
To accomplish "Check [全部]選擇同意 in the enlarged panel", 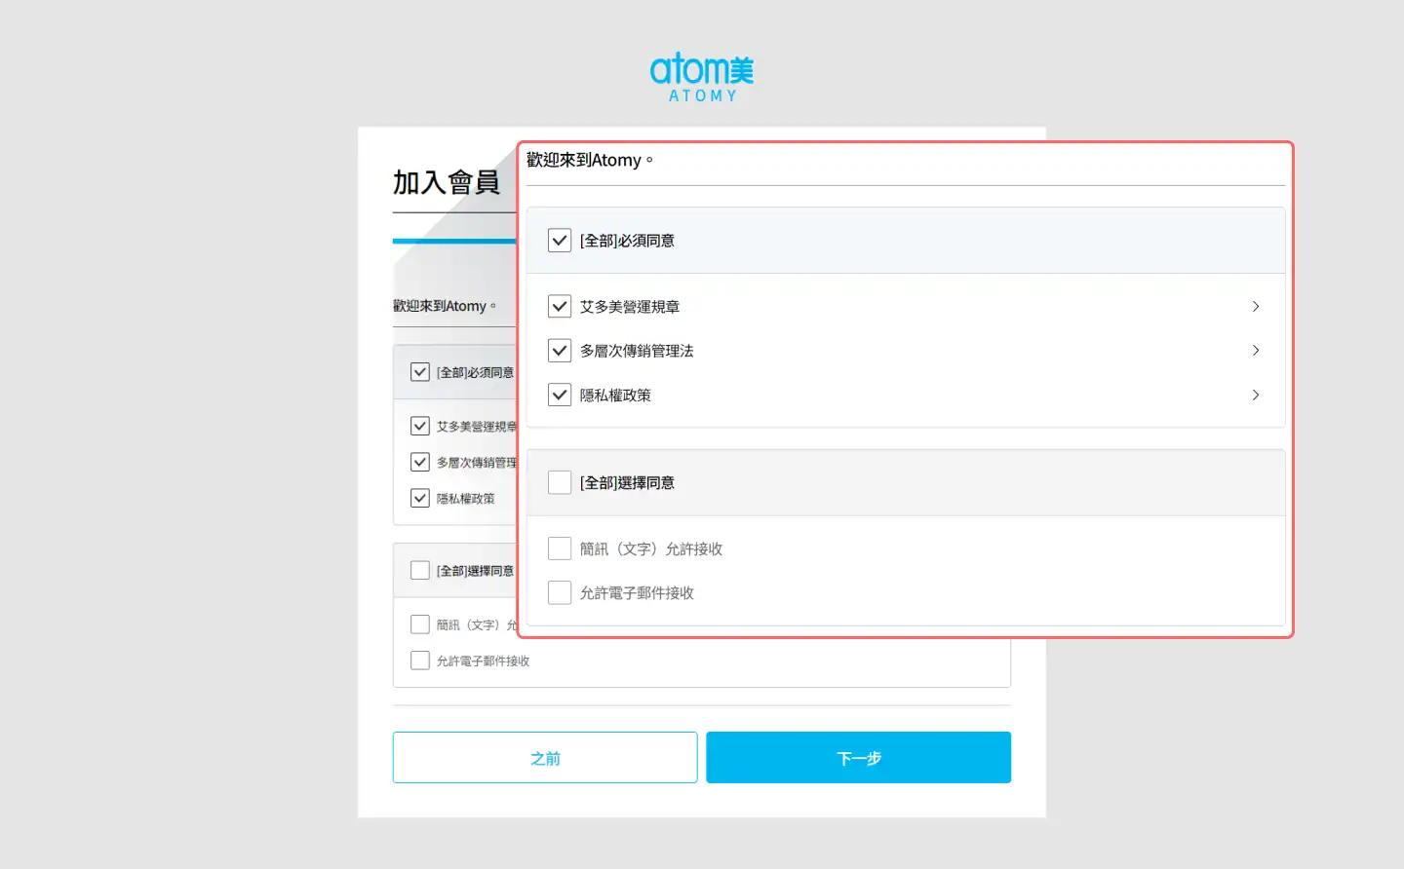I will [560, 483].
